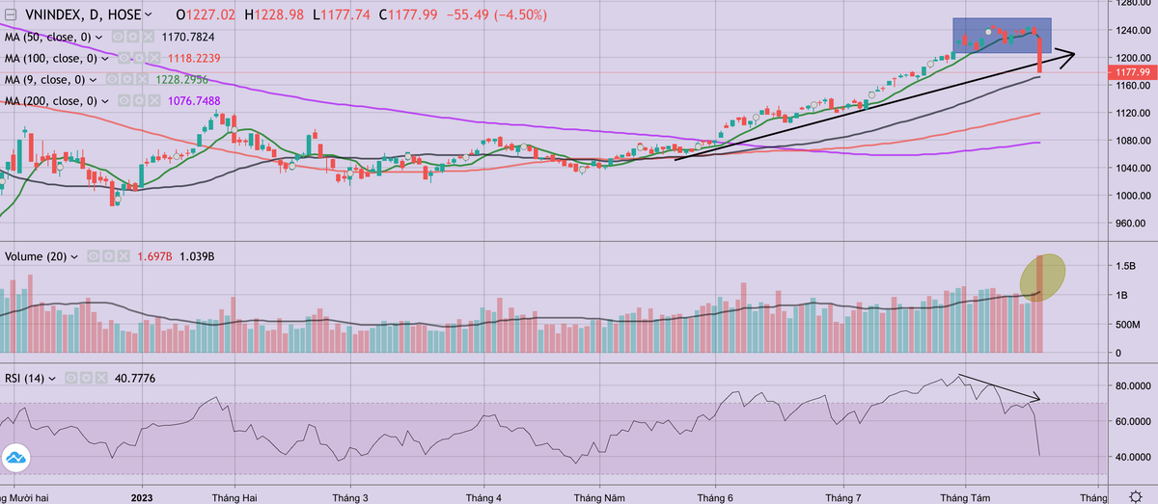
Task: Expand the VNINDEX symbol dropdown arrow
Action: click(146, 16)
